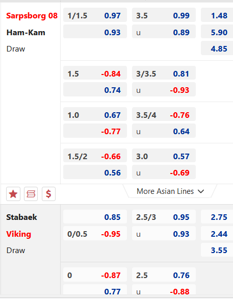Select Ham-Kam handicap odds 0.93
The image size is (233, 299).
(95, 32)
